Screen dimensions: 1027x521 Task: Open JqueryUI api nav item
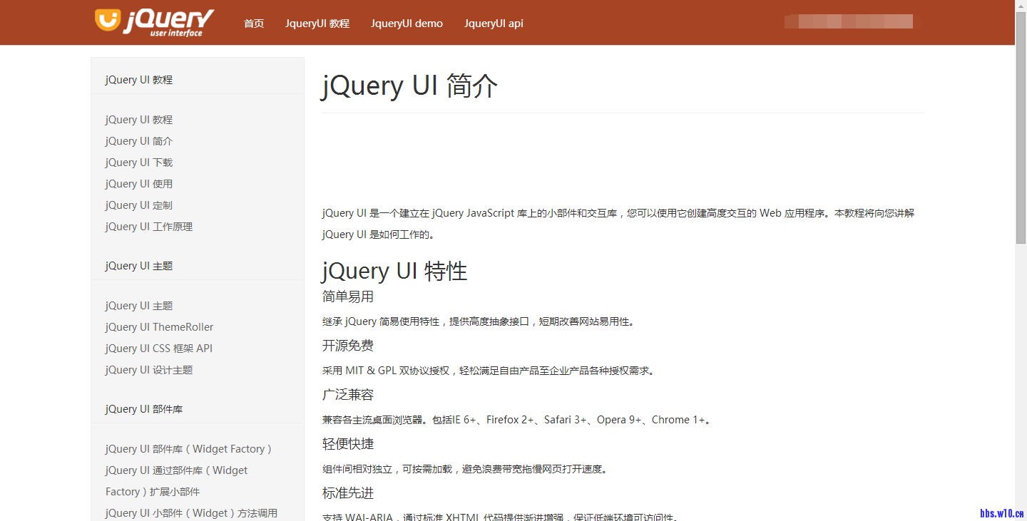click(x=494, y=24)
